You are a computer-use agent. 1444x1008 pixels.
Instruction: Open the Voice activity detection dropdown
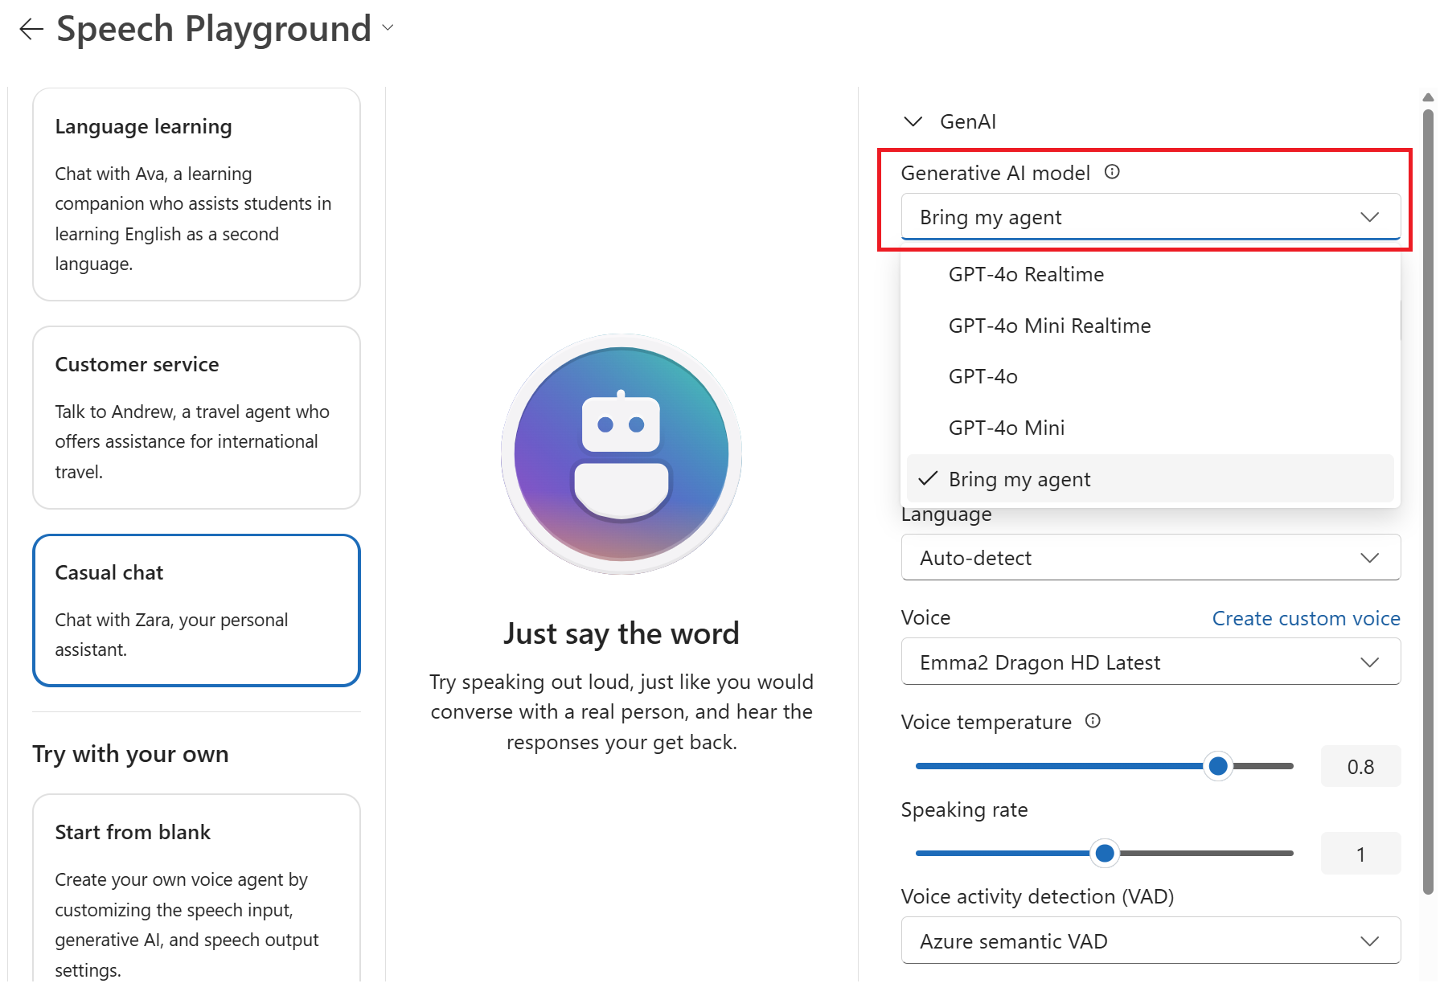pos(1151,940)
